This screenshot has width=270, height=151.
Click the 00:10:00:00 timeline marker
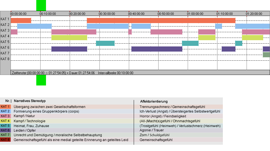pos(48,14)
